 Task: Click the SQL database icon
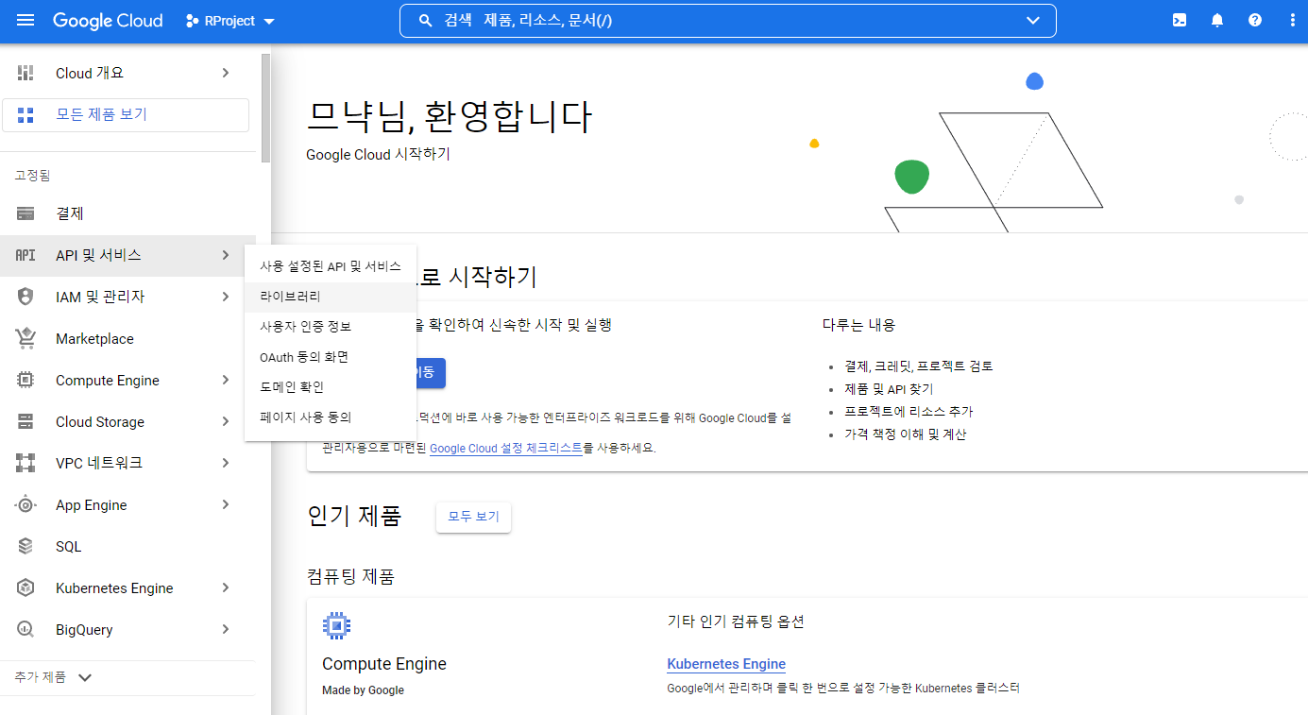(x=25, y=546)
